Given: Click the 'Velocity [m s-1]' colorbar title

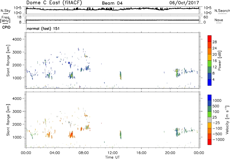Looking at the screenshot, I should pos(227,120).
